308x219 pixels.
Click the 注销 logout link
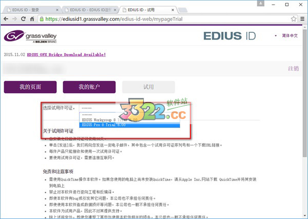coord(294,69)
